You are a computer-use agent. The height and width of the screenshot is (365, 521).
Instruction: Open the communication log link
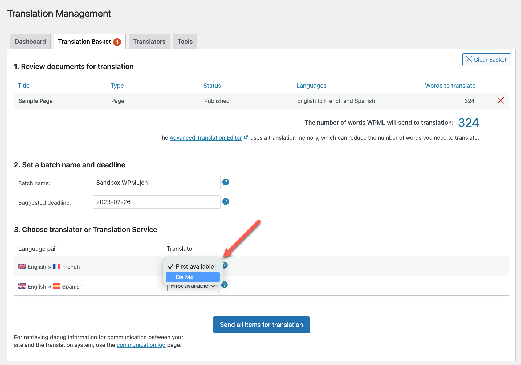click(x=141, y=345)
